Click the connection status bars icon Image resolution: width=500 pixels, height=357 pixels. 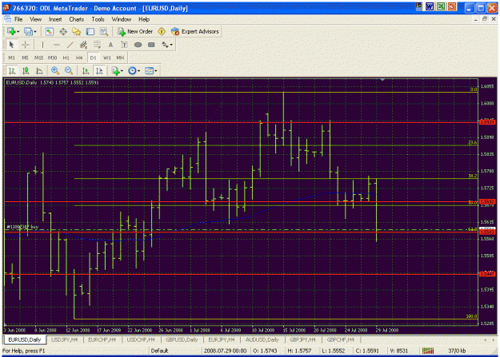pos(428,351)
